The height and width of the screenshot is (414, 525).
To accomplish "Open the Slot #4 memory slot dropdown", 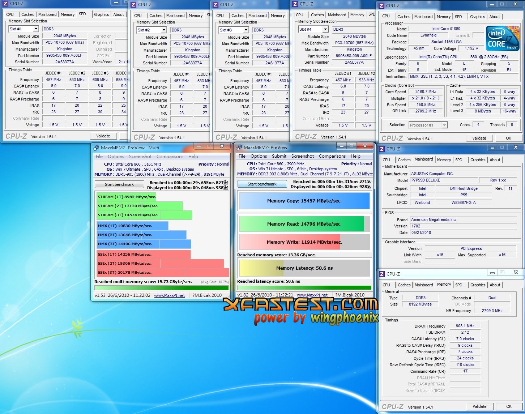I will pyautogui.click(x=325, y=29).
